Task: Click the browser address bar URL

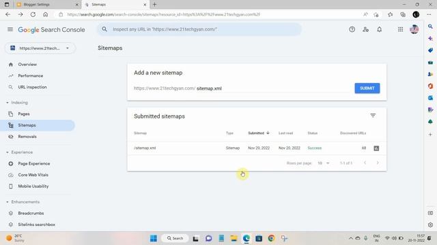Action: 163,14
